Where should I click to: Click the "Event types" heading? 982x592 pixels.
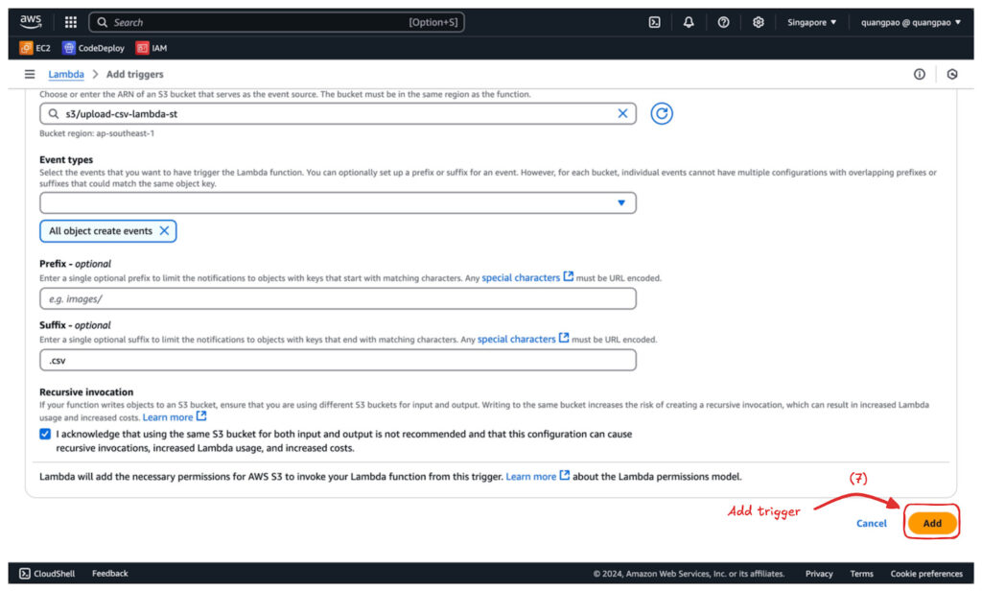tap(66, 159)
